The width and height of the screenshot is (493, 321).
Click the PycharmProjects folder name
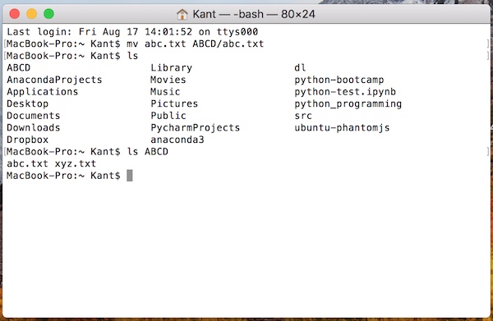click(x=196, y=128)
